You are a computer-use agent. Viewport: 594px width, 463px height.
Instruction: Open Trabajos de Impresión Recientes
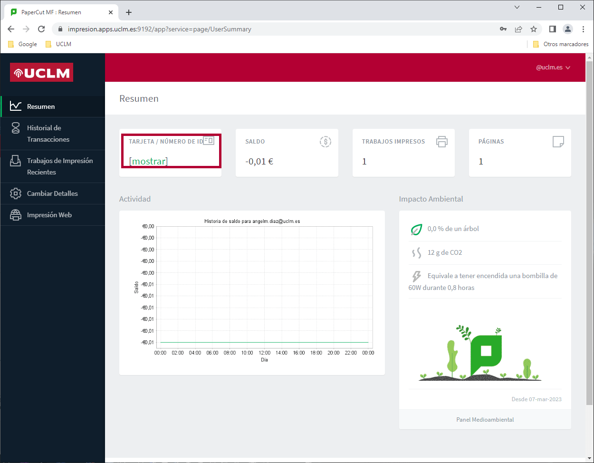[53, 166]
